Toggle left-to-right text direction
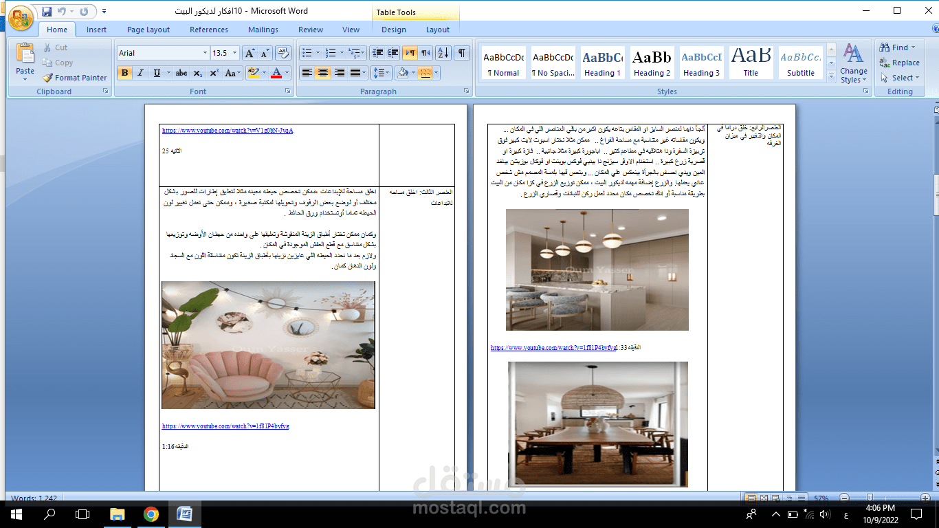The width and height of the screenshot is (939, 528). [x=410, y=53]
